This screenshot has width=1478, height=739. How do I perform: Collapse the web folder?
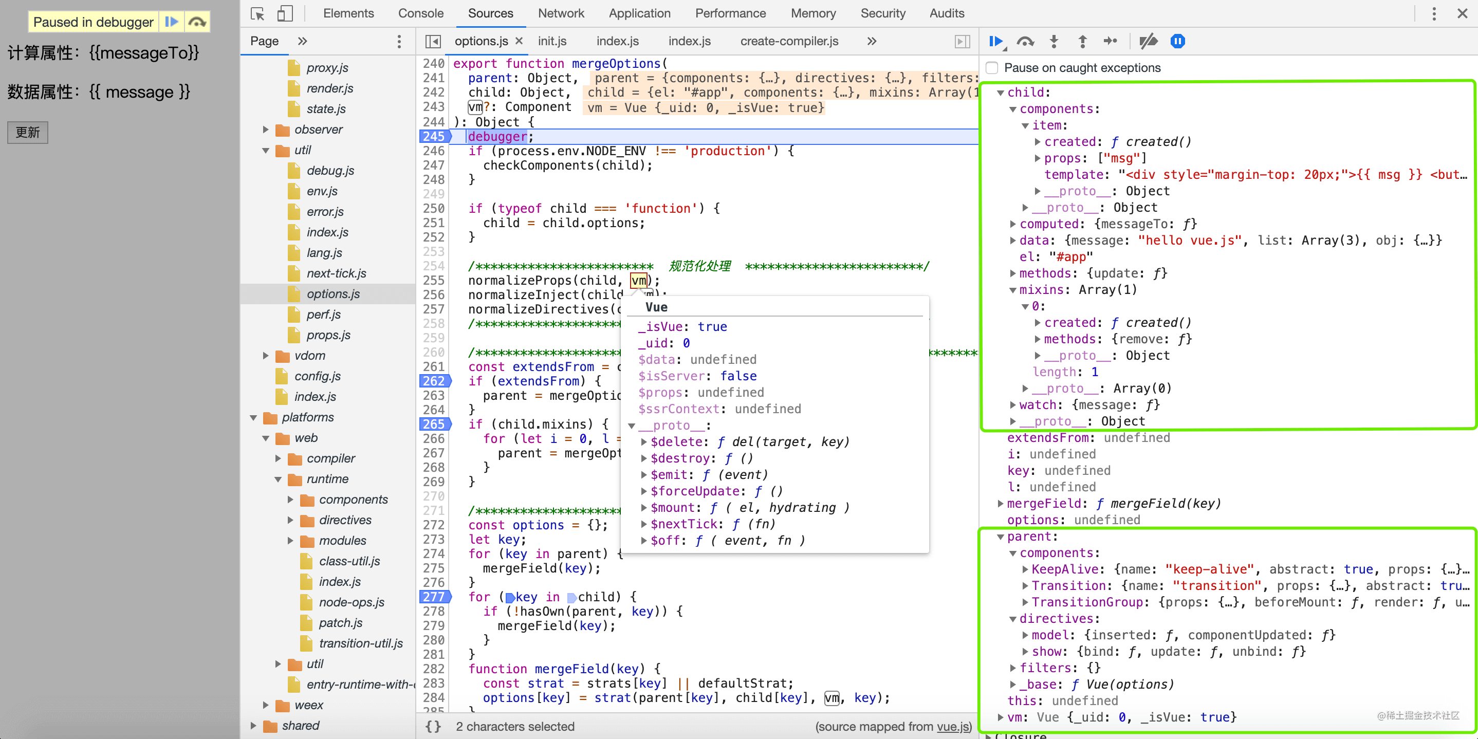[x=265, y=438]
